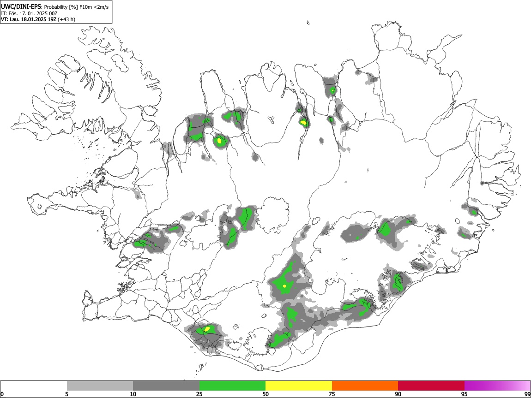Click the 'VT: Lau. 18.01.2025 19Z' line
The height and width of the screenshot is (398, 531).
[29, 20]
